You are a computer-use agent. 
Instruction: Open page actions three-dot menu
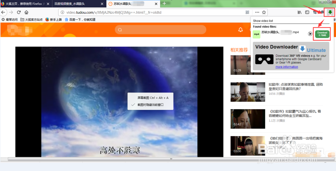257,12
